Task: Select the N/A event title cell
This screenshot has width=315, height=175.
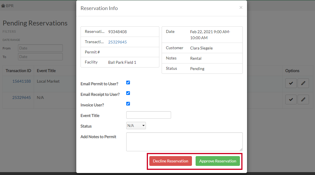Action: click(40, 98)
